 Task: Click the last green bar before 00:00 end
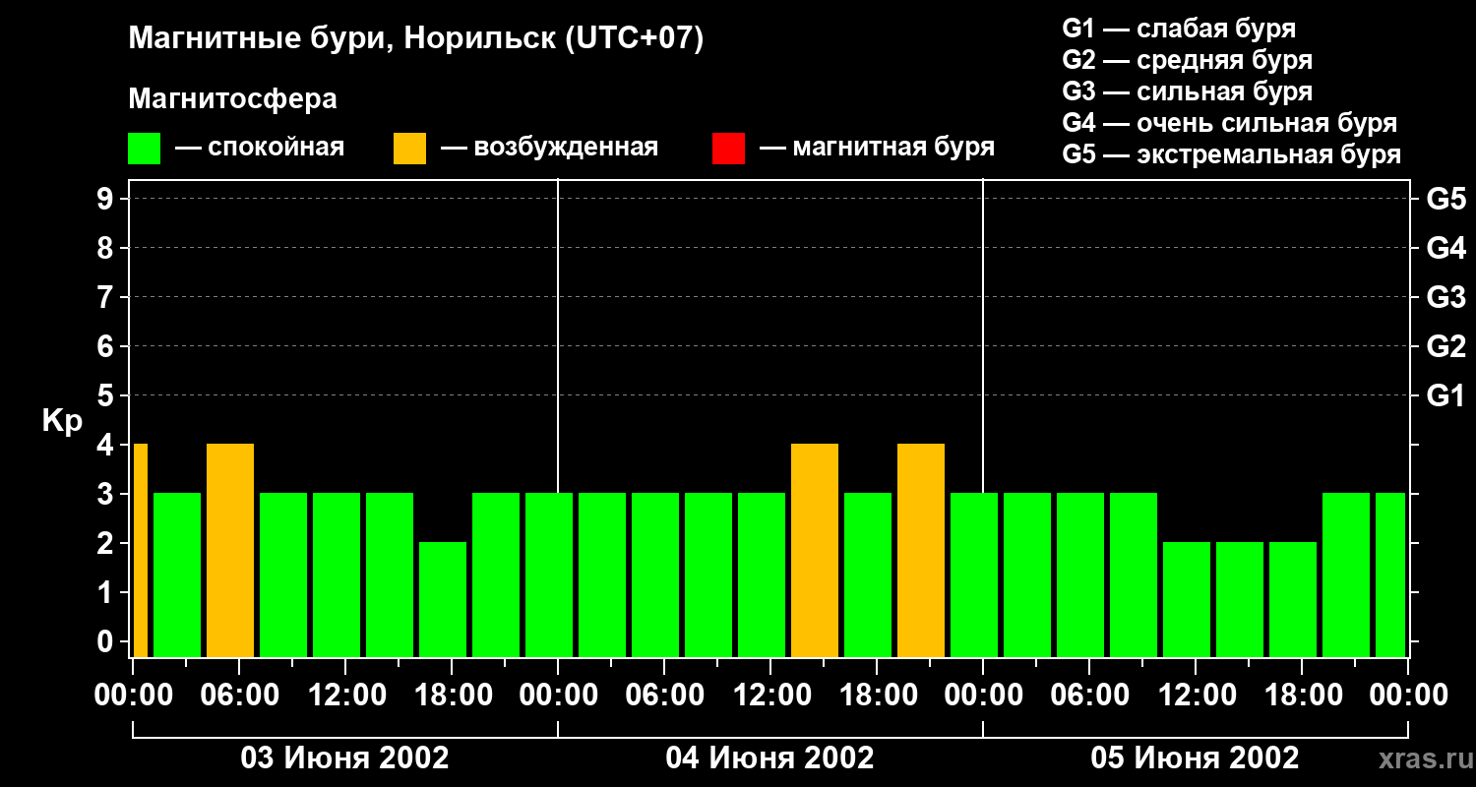click(1390, 575)
